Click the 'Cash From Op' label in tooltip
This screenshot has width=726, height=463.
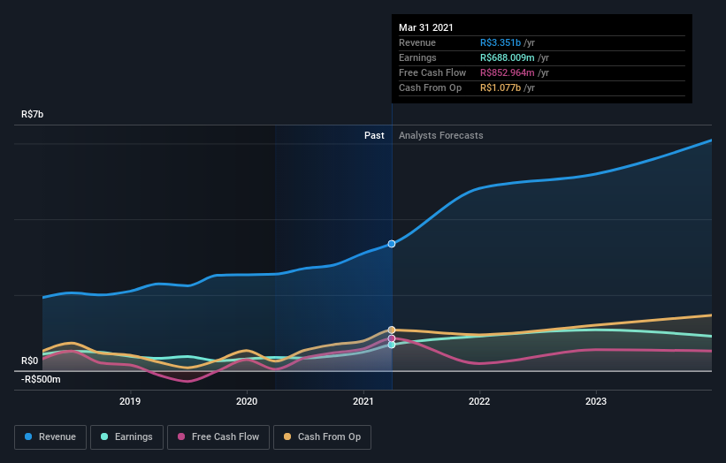[430, 87]
